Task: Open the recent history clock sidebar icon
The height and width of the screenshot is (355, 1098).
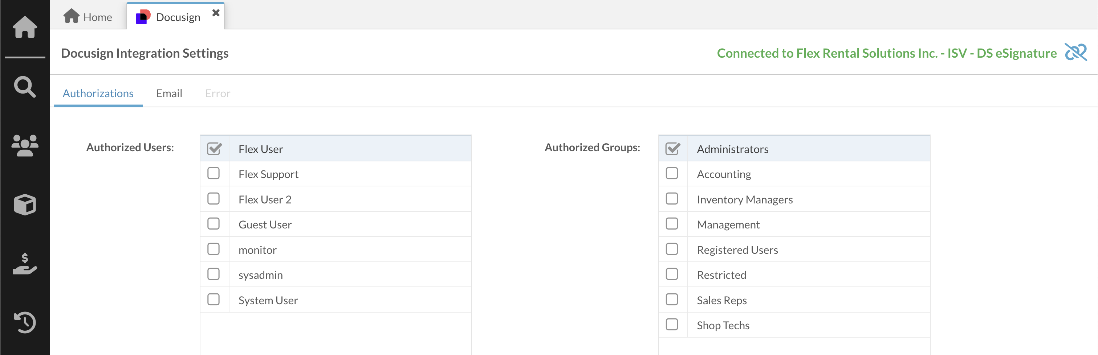Action: (25, 322)
